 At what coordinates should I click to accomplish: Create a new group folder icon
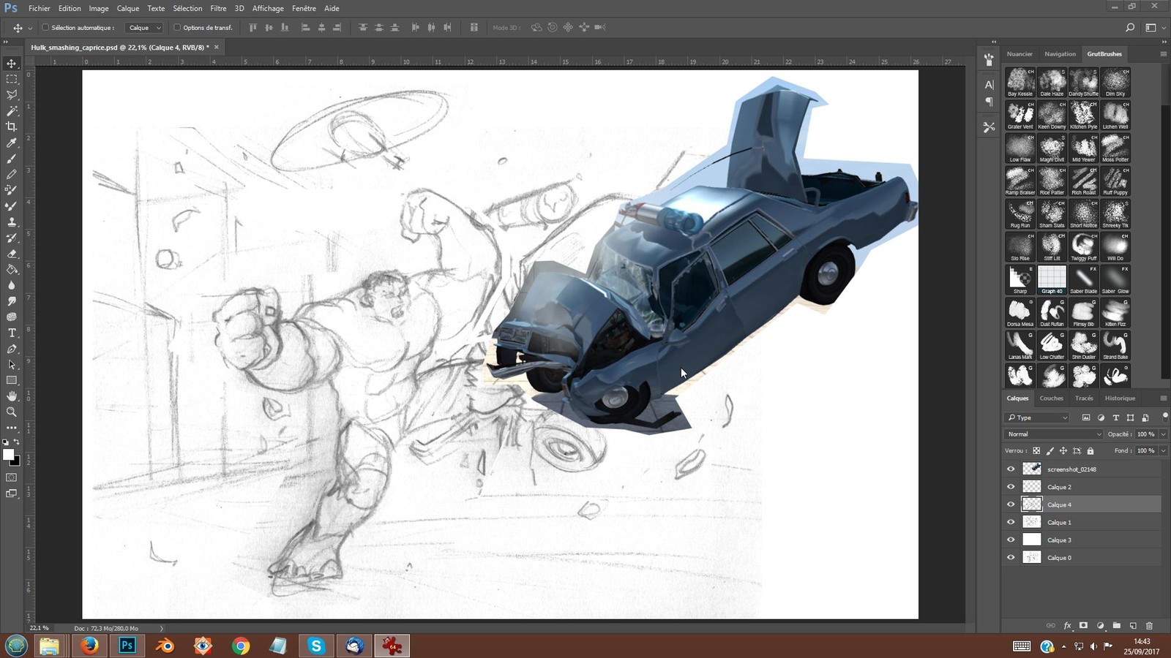point(1117,626)
